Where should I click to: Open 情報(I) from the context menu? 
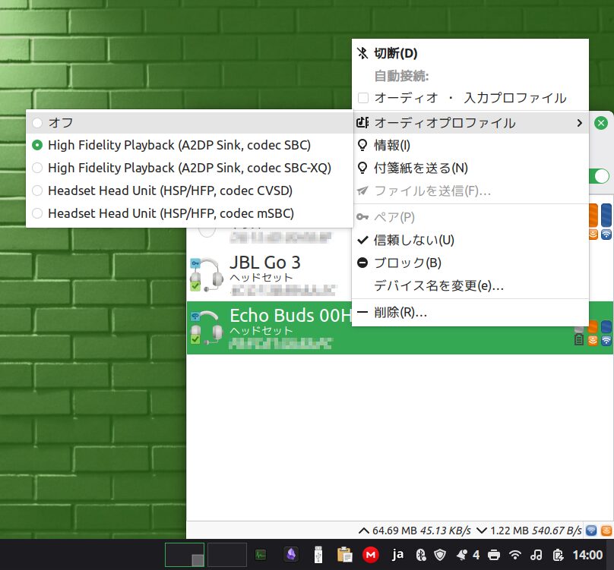(x=392, y=145)
